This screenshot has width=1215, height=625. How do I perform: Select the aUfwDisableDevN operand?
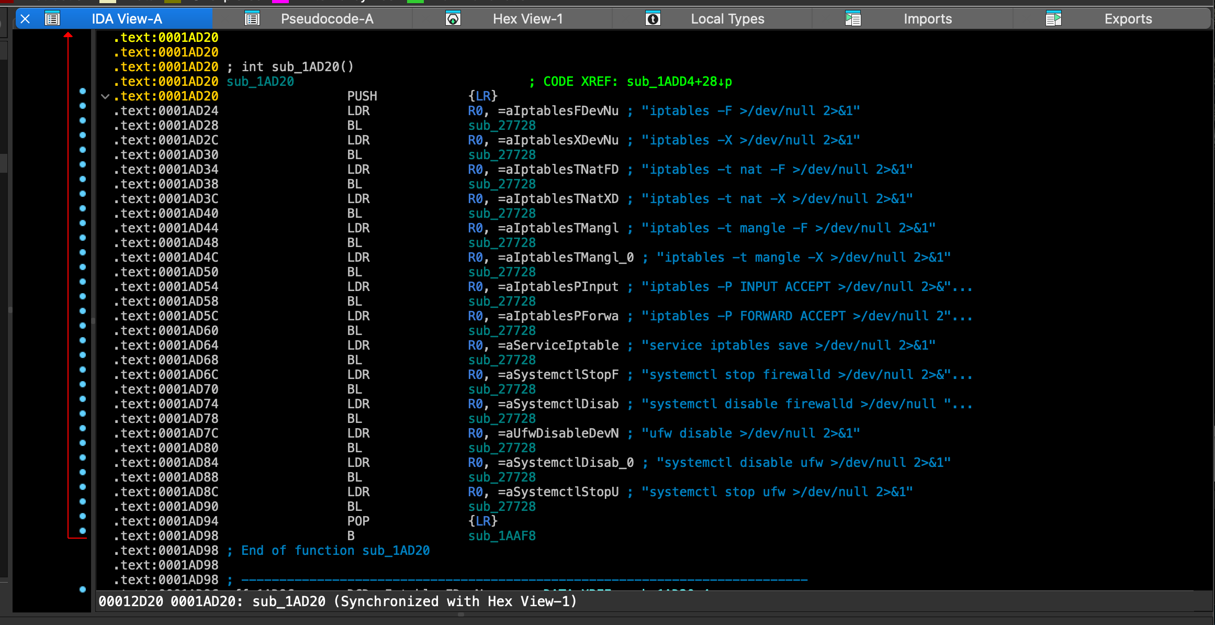pos(562,433)
